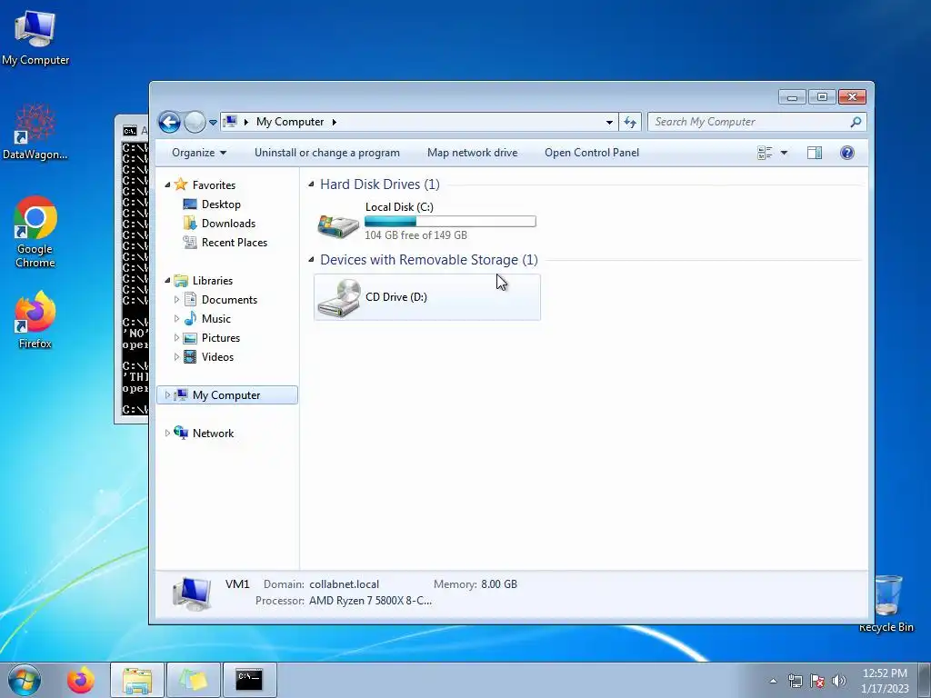Select the Google Chrome desktop shortcut
Viewport: 931px width, 698px height.
point(35,232)
